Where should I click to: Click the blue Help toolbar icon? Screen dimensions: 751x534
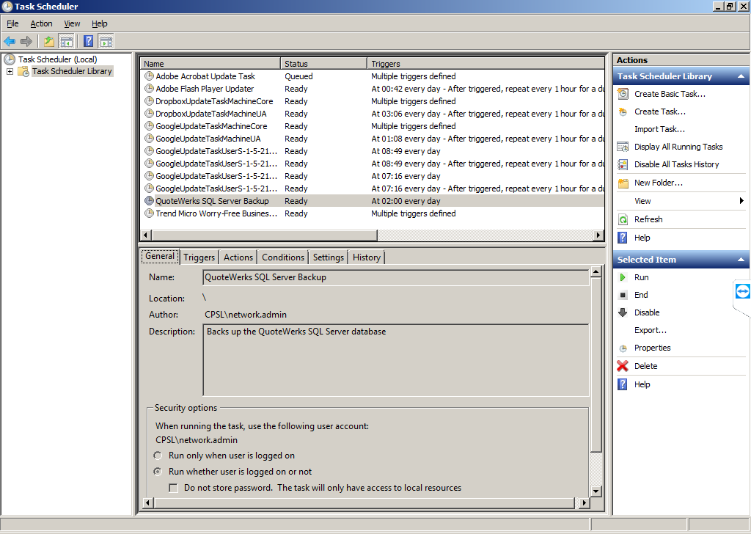[x=89, y=42]
